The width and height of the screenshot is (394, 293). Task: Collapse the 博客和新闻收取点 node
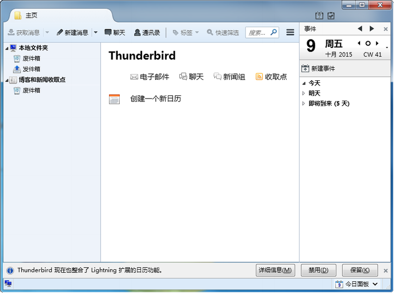point(7,80)
